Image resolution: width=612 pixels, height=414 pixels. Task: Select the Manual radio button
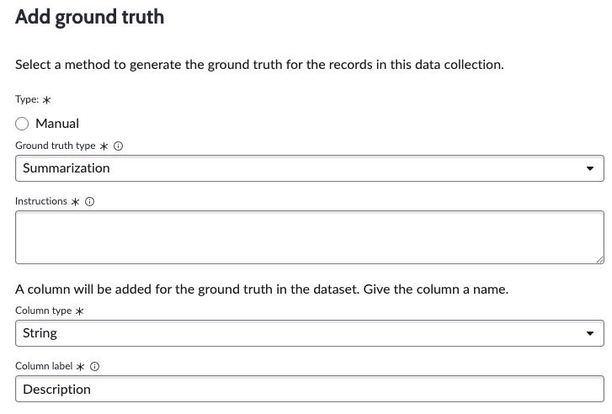22,124
